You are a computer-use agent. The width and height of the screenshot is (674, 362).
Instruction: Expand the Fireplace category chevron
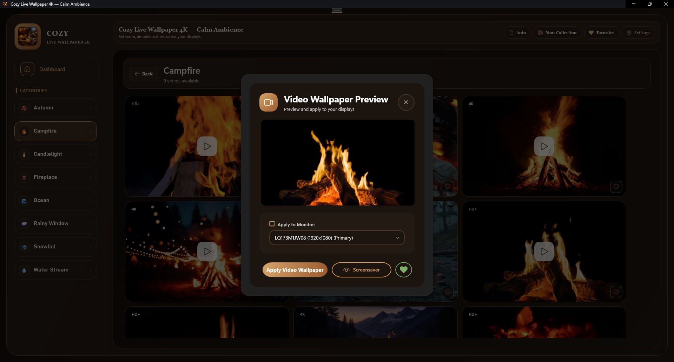pyautogui.click(x=91, y=177)
